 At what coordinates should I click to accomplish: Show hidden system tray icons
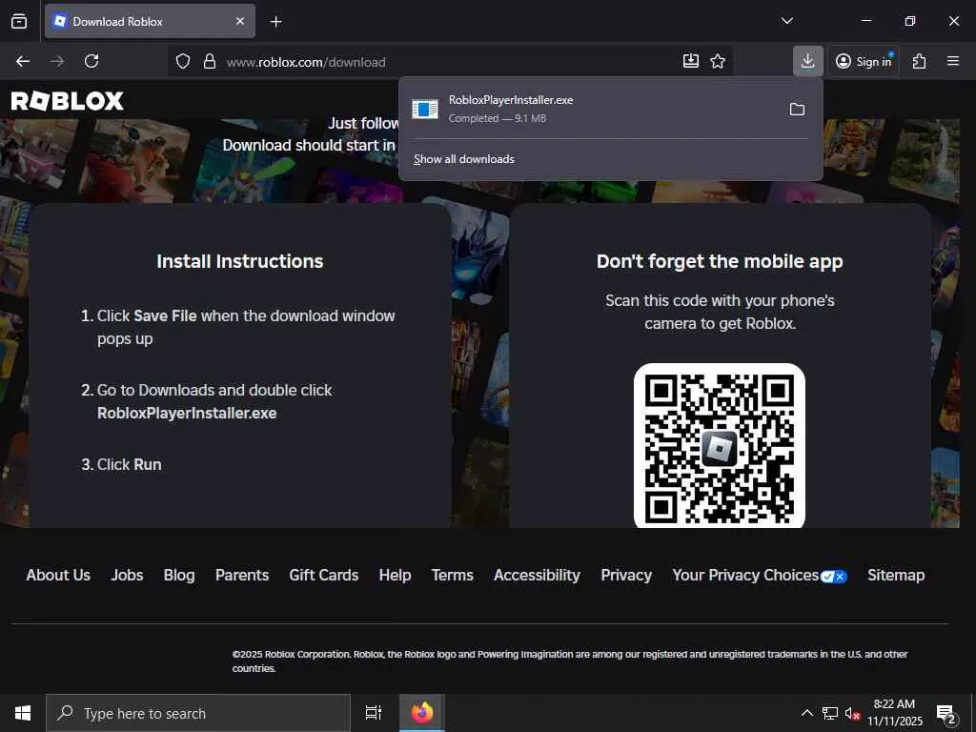[806, 713]
